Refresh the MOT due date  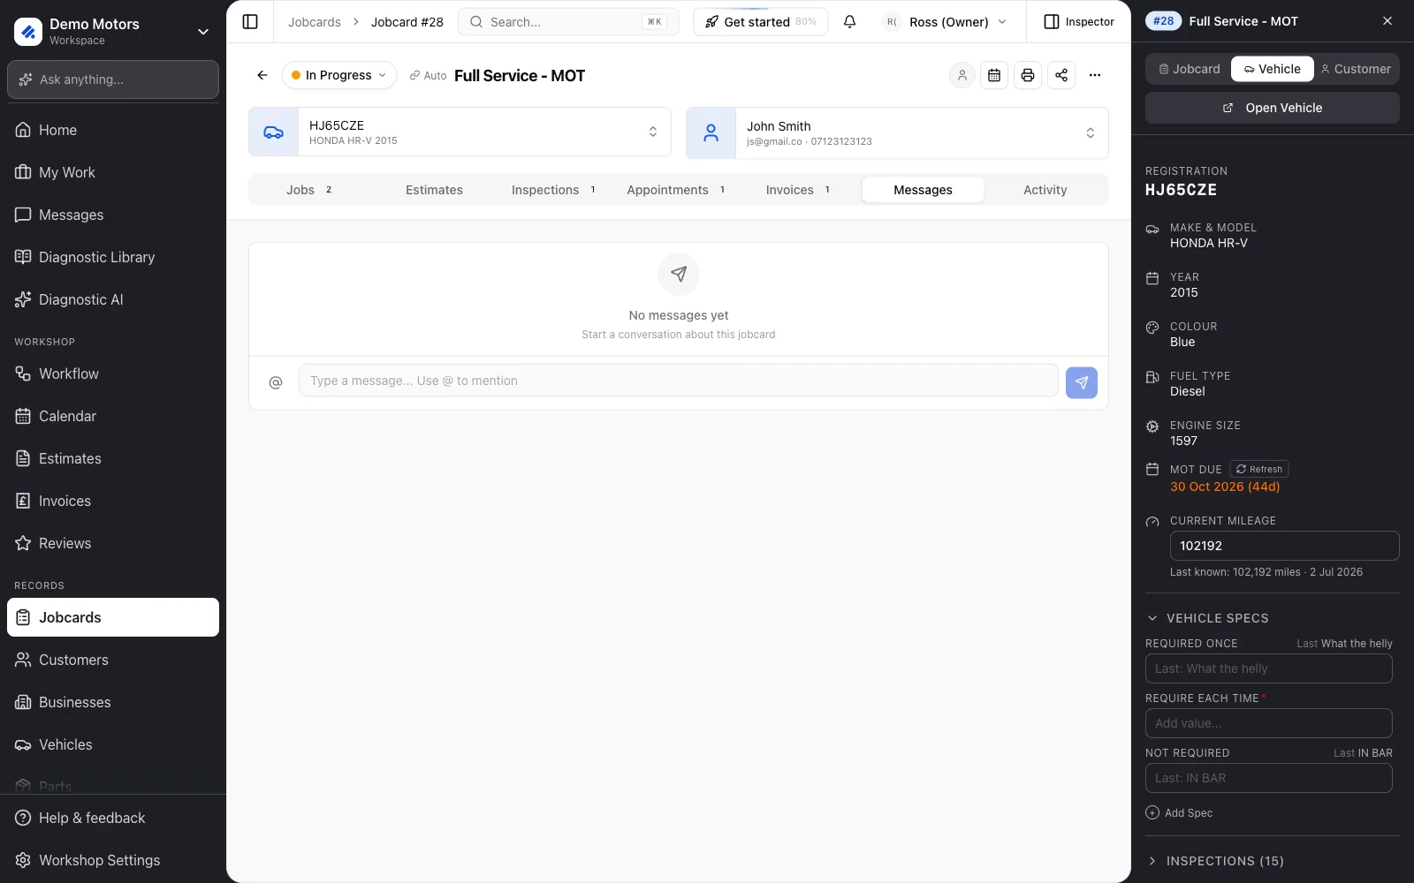(1259, 470)
